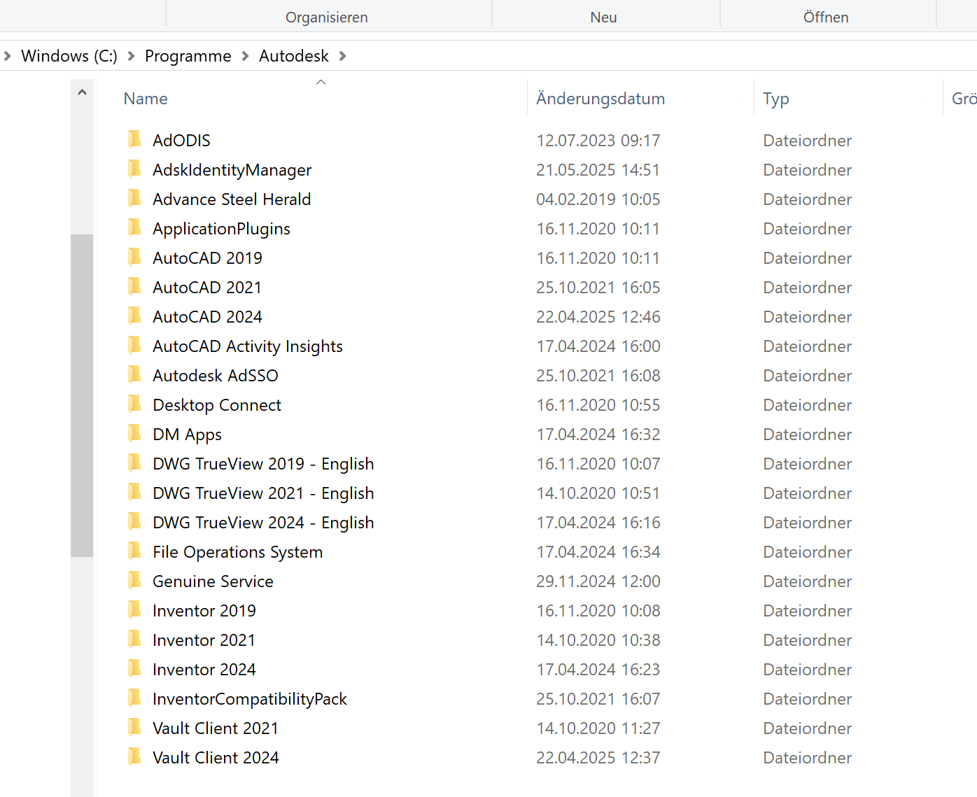Screen dimensions: 977x797
Task: Click the AdODIS folder icon
Action: 134,139
